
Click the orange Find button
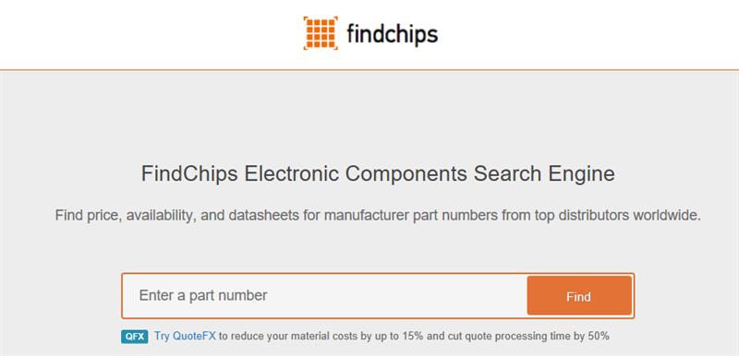tap(579, 296)
